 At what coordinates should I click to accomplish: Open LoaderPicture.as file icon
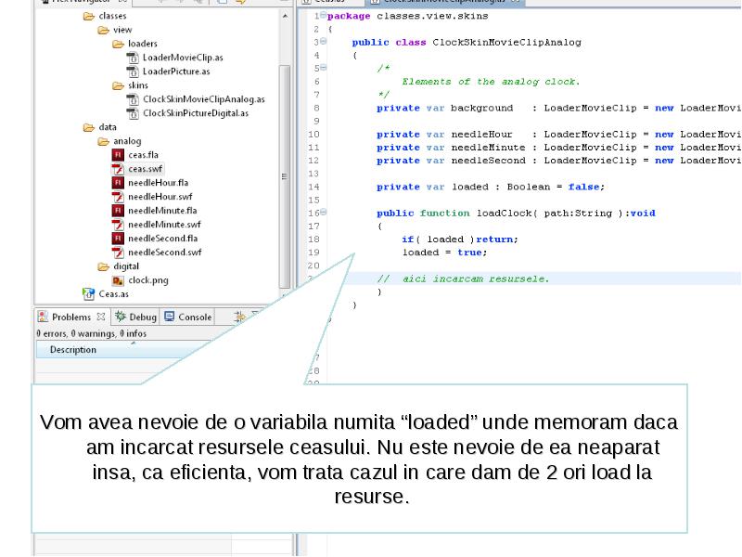(x=133, y=71)
